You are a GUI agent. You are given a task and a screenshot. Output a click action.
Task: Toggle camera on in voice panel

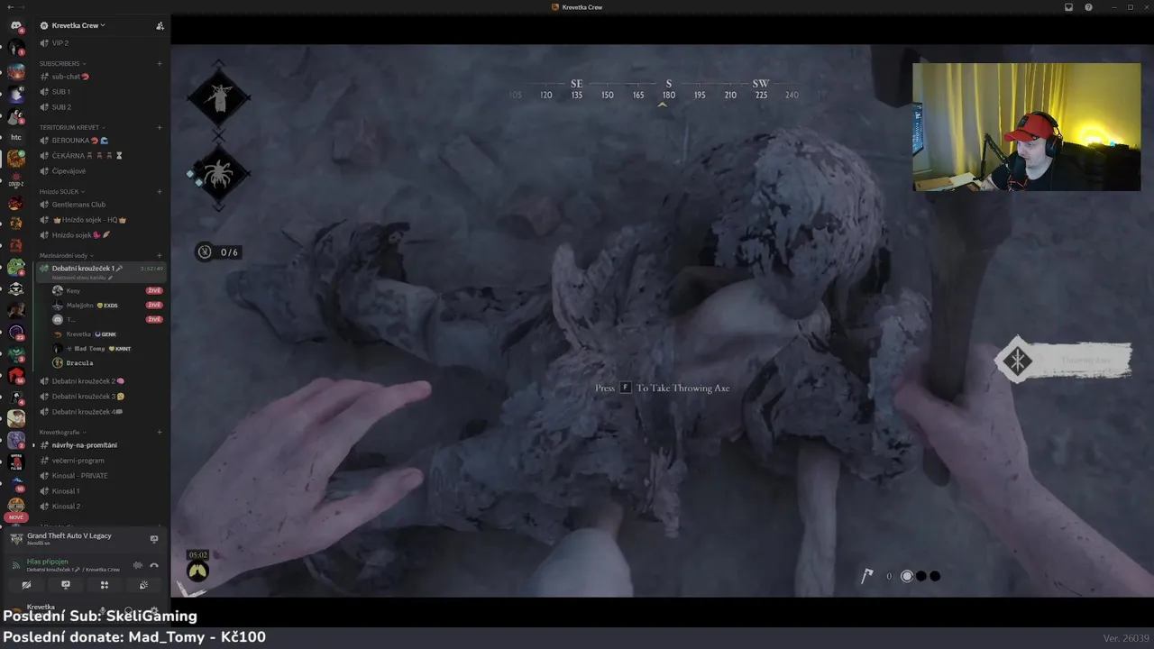pos(26,585)
